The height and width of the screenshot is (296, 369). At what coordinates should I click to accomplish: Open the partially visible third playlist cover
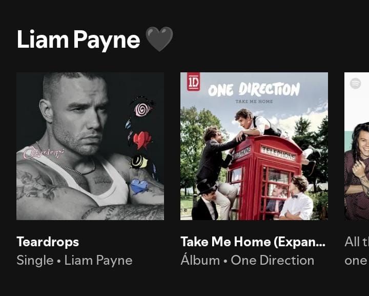pyautogui.click(x=357, y=146)
